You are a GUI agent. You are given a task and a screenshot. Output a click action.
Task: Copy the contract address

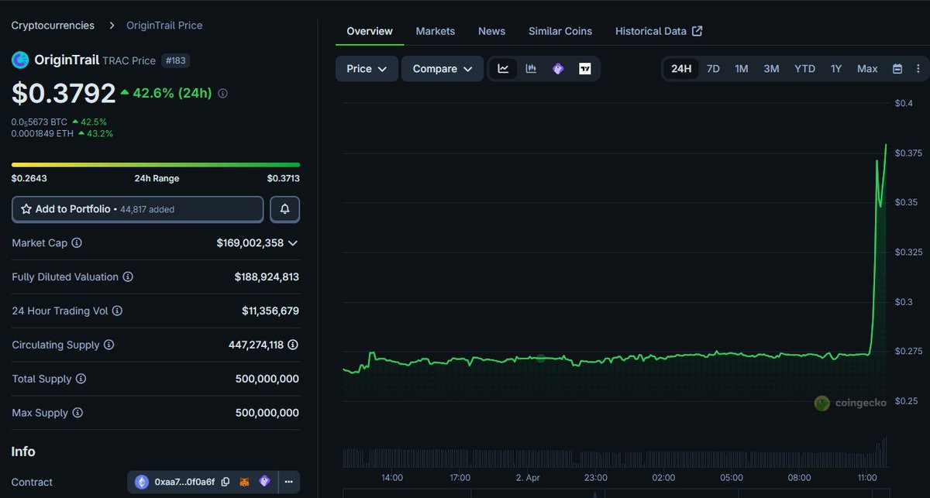pos(226,482)
